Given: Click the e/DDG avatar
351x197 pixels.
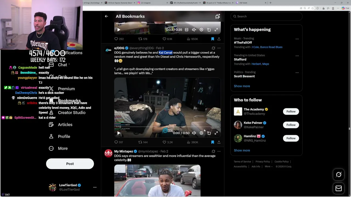Looking at the screenshot, I should [109, 50].
